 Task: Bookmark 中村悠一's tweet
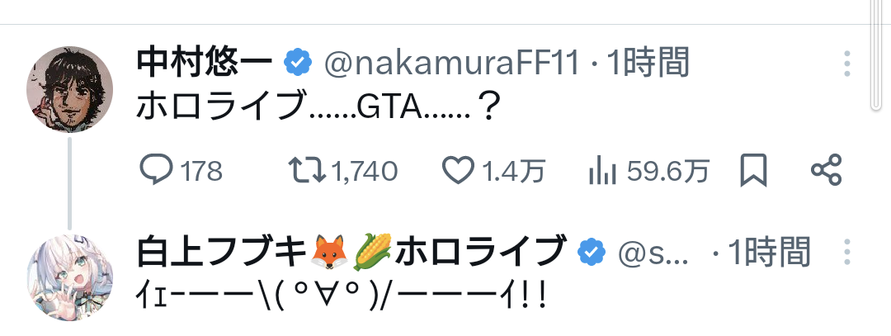click(753, 171)
